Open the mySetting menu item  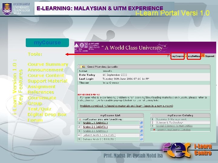[x=194, y=56]
